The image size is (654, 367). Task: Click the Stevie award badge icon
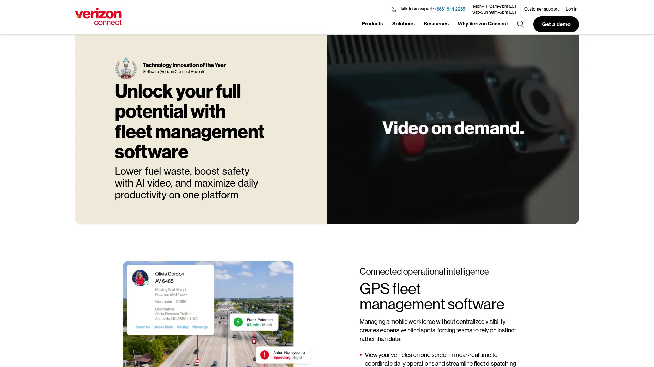click(126, 68)
